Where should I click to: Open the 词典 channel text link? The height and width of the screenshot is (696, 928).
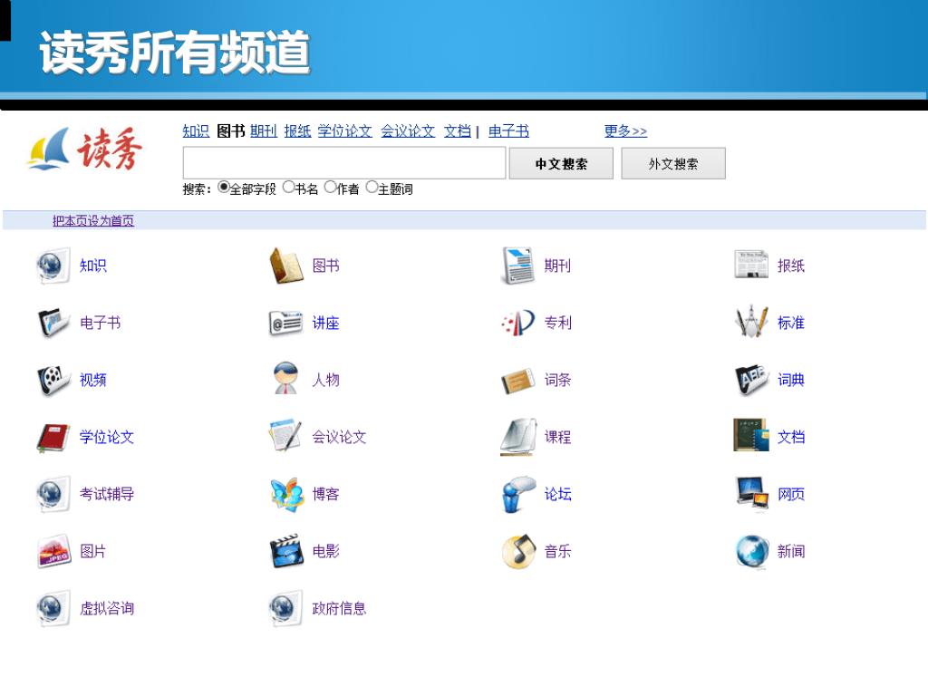(790, 380)
